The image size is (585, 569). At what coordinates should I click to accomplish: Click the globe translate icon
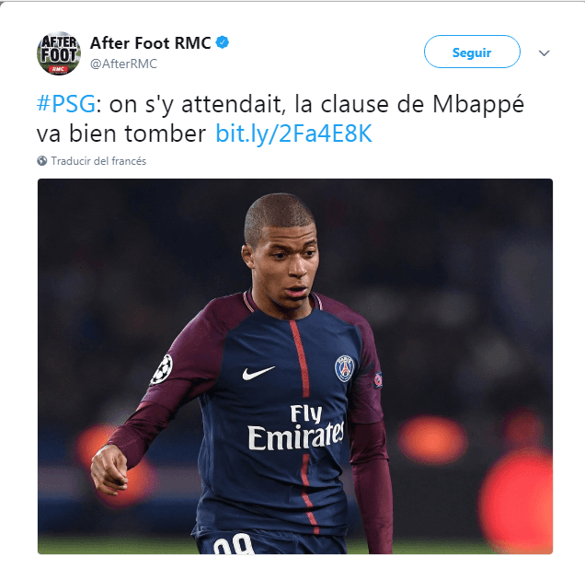(41, 161)
